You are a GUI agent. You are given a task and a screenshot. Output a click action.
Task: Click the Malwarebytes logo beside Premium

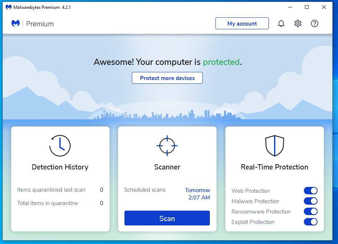click(16, 23)
